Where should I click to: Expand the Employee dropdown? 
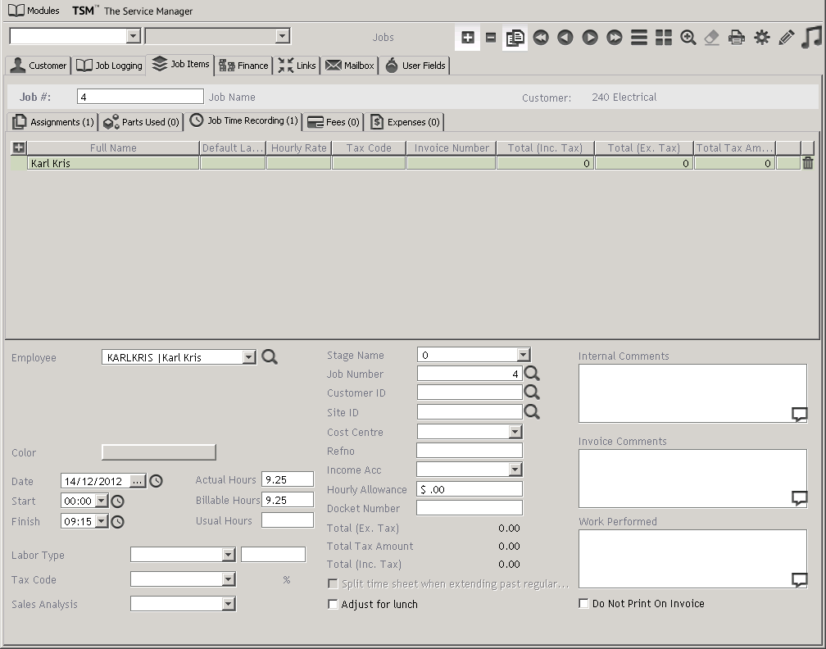[x=249, y=357]
